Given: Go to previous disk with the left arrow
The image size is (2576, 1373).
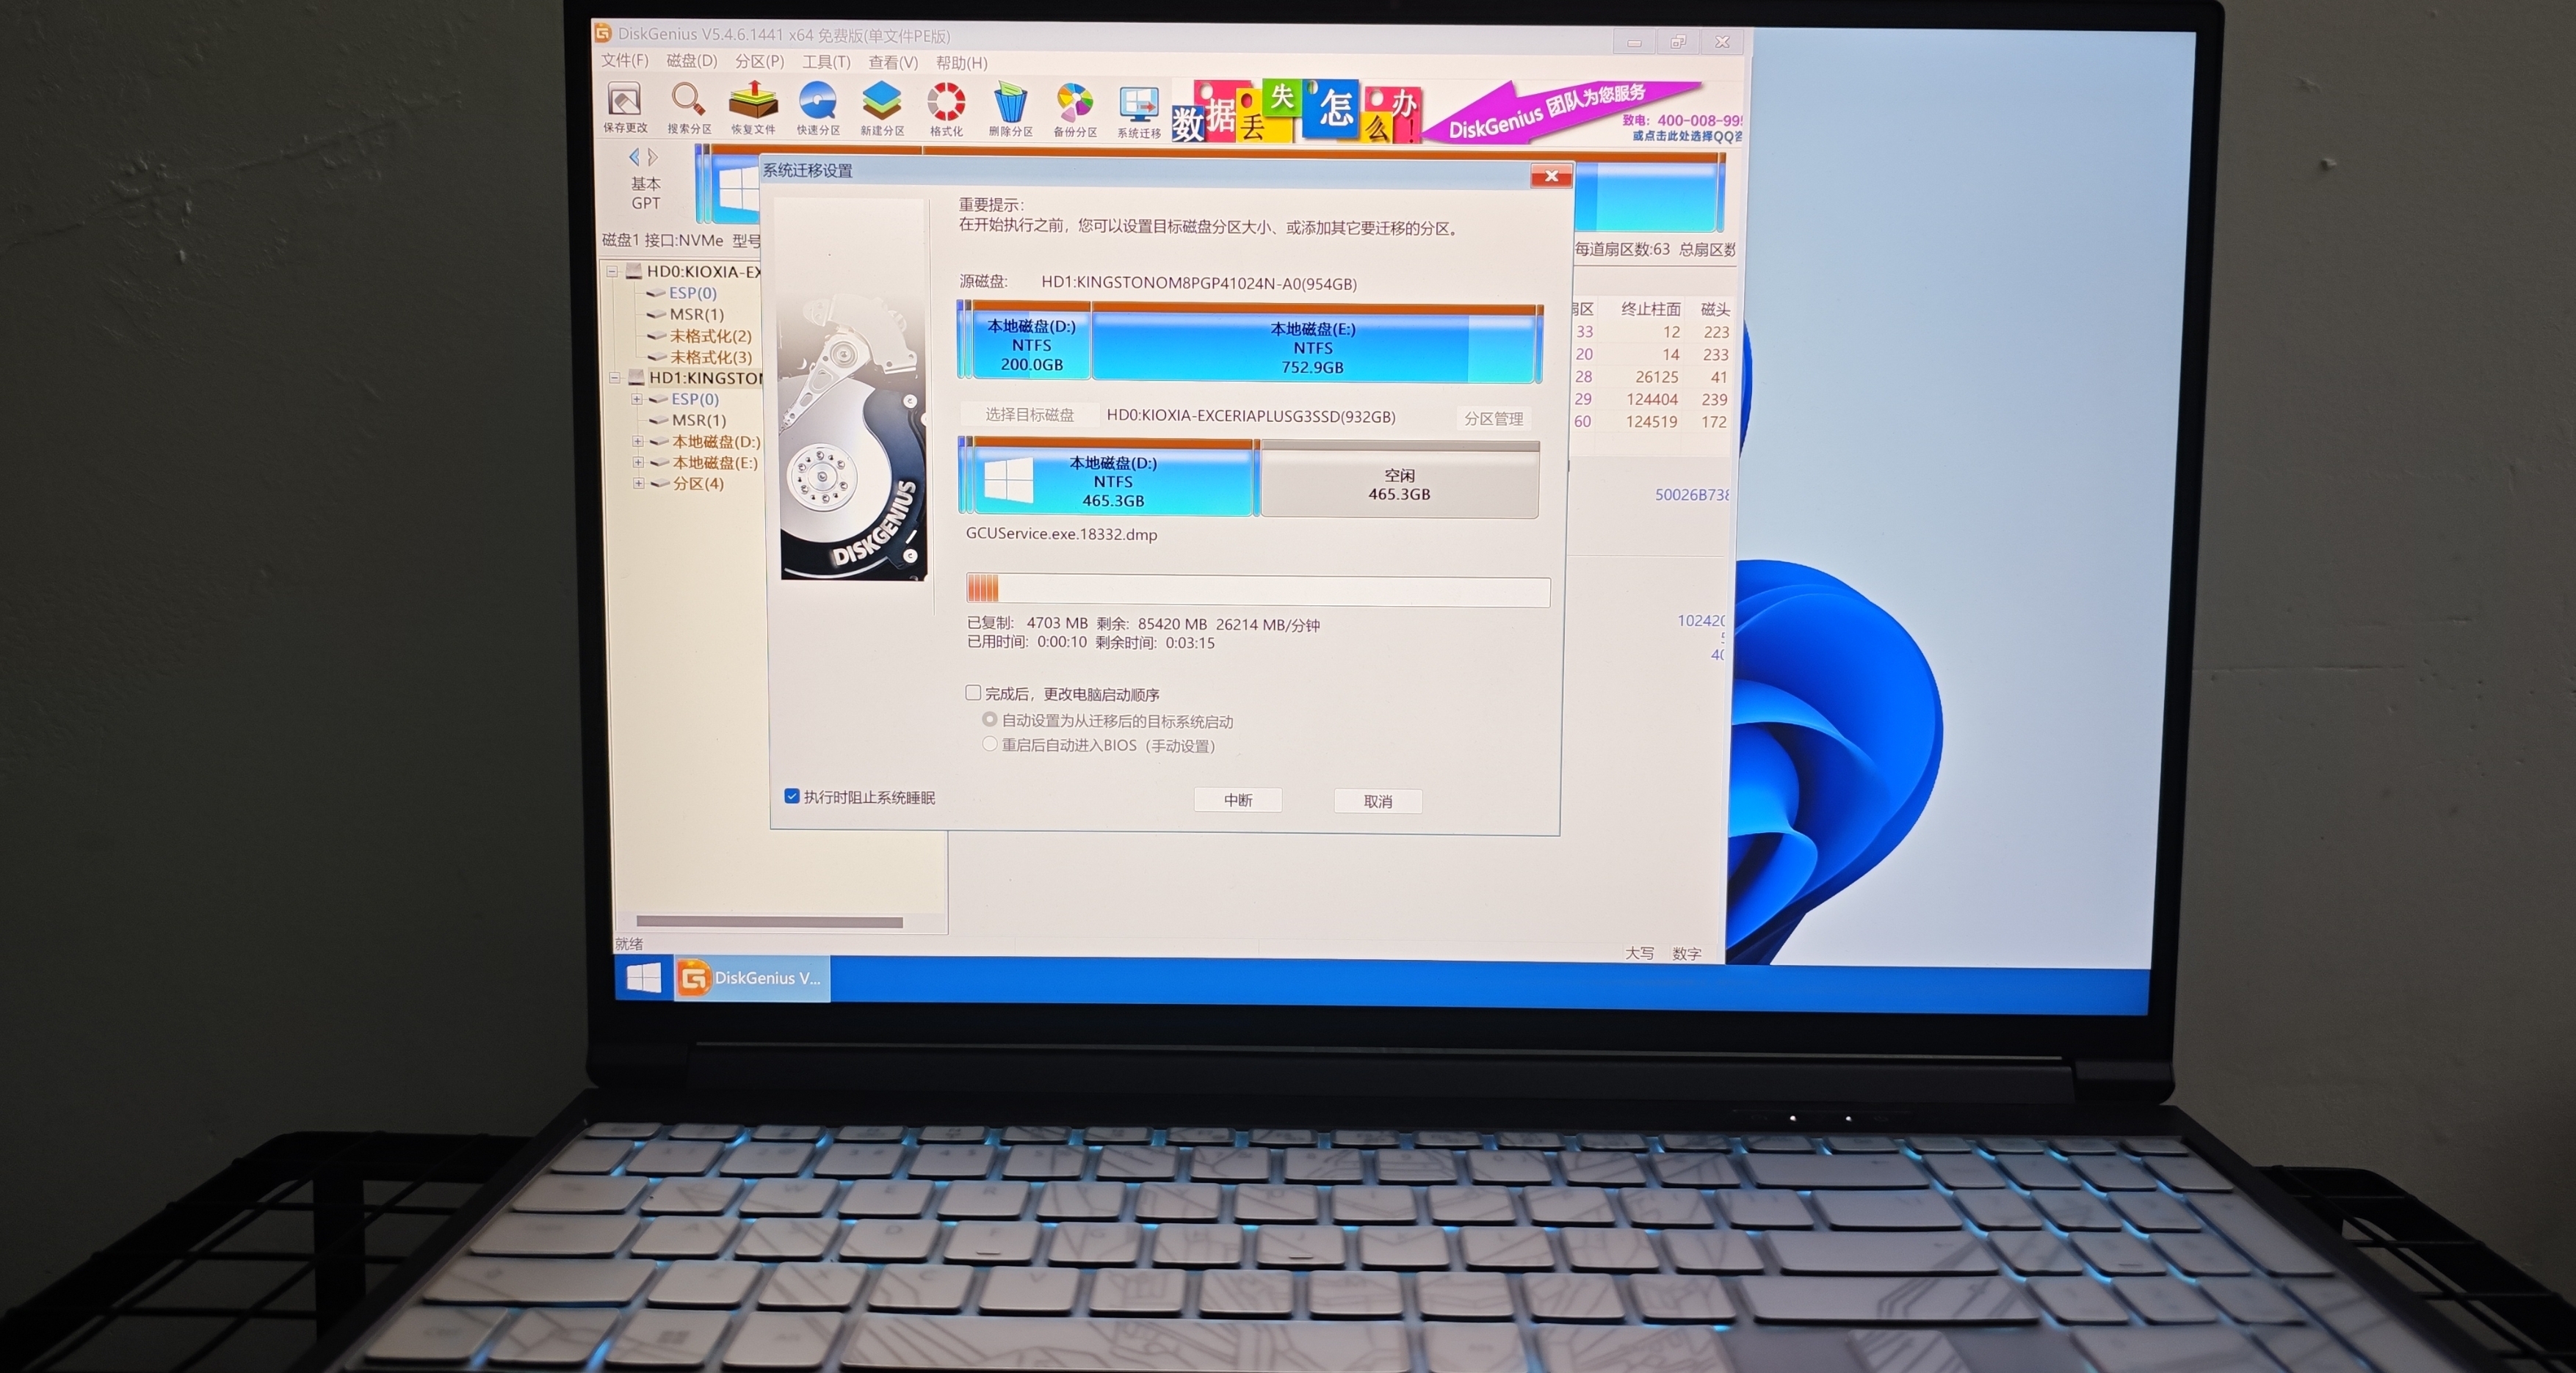Looking at the screenshot, I should tap(634, 157).
